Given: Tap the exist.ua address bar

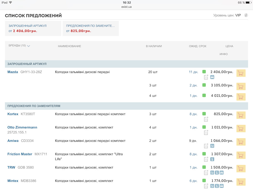Looking at the screenshot, I should pos(126,7).
